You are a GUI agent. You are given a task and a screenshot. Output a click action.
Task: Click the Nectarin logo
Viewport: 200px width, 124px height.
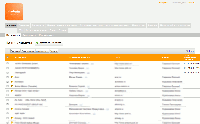(x=14, y=12)
